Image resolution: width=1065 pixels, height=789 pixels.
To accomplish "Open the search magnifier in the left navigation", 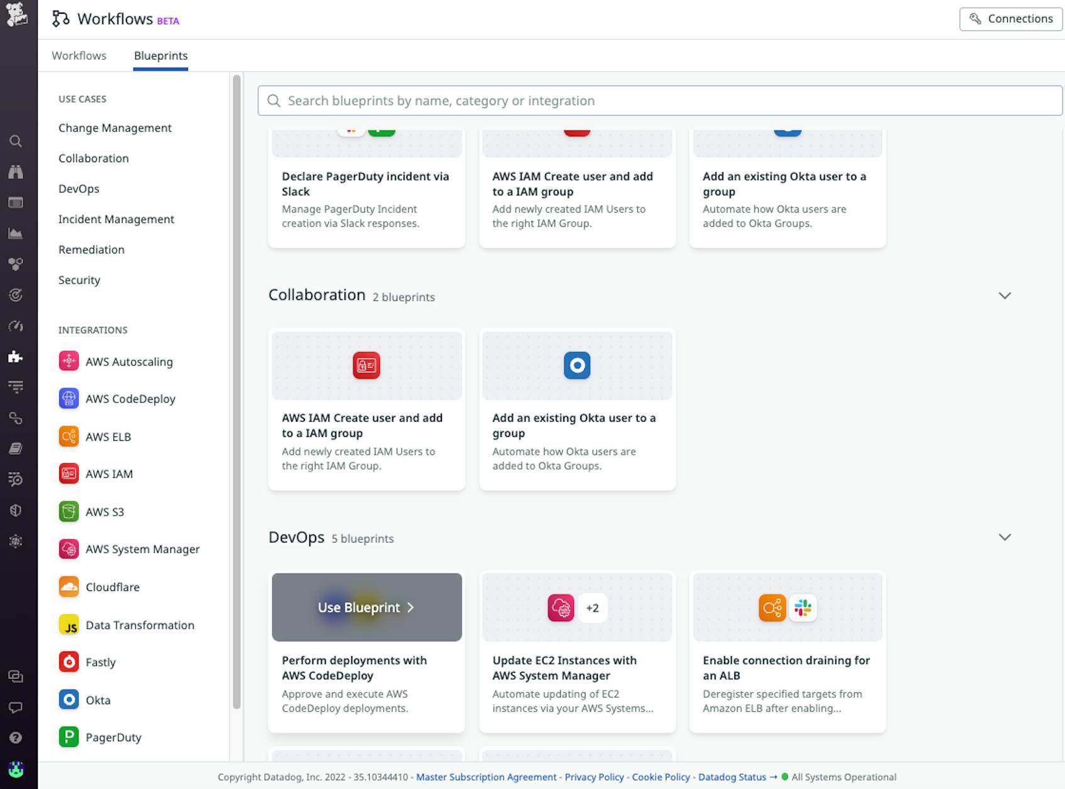I will click(16, 141).
